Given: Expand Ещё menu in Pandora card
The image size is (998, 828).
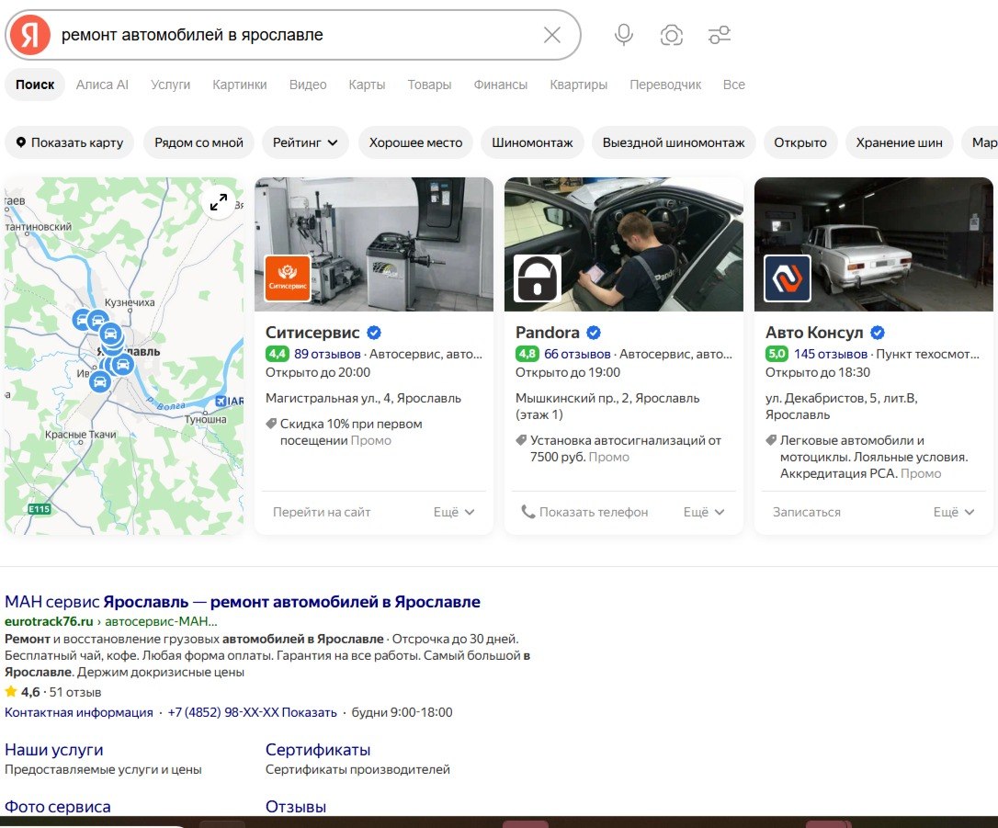Looking at the screenshot, I should [704, 512].
